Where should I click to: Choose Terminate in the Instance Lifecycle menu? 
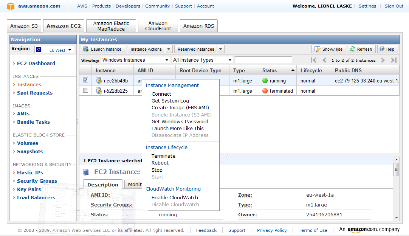click(163, 156)
